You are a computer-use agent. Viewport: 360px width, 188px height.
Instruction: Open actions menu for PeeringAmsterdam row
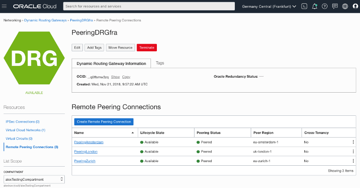pos(353,142)
